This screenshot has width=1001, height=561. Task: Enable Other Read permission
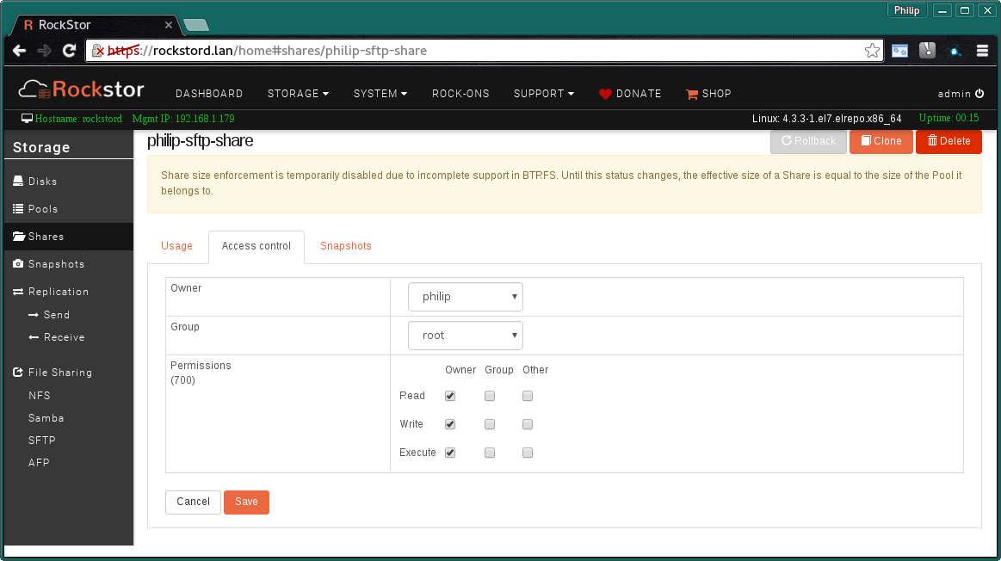[528, 396]
